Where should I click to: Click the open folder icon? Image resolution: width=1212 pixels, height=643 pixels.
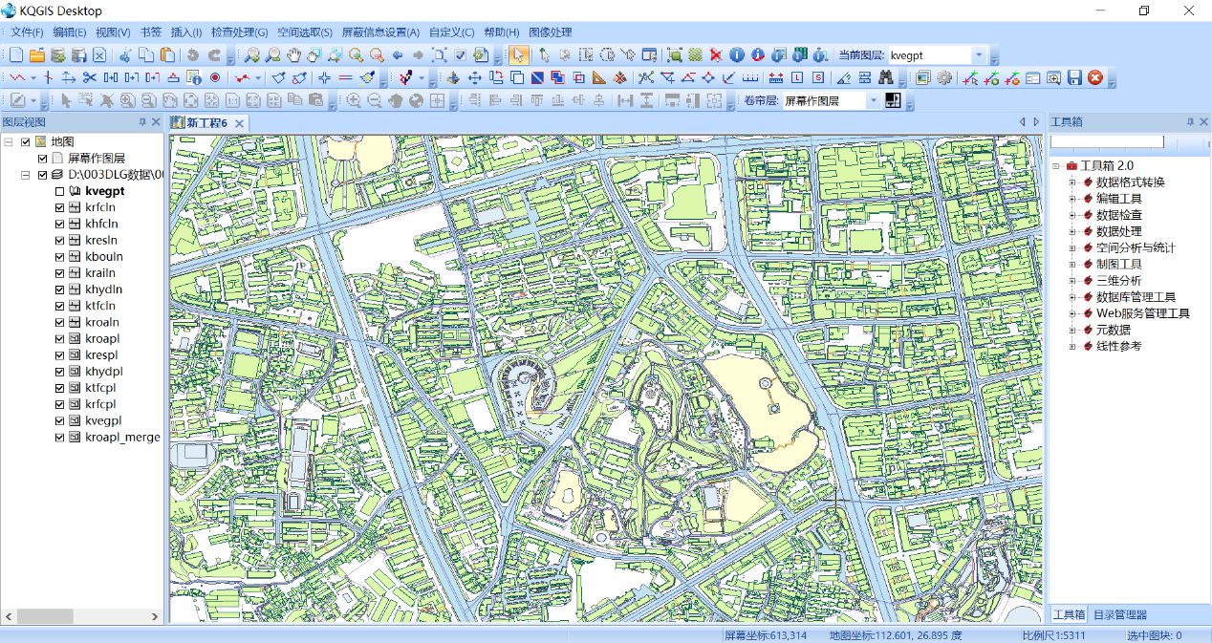[36, 55]
